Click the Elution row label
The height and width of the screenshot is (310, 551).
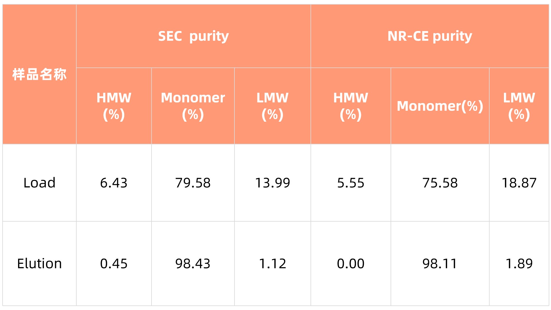coord(39,263)
